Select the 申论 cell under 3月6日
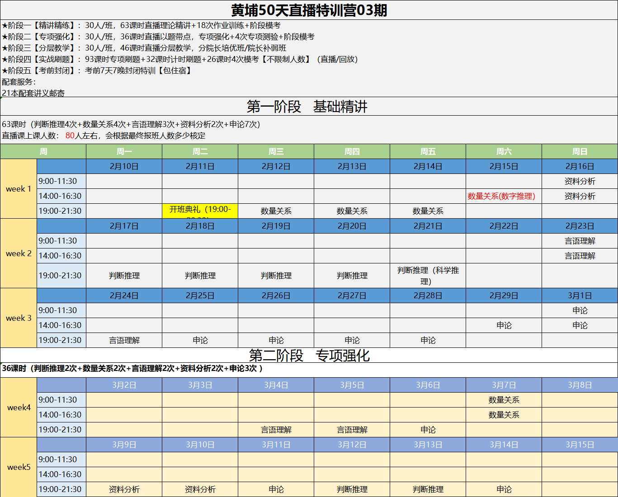 pyautogui.click(x=428, y=430)
